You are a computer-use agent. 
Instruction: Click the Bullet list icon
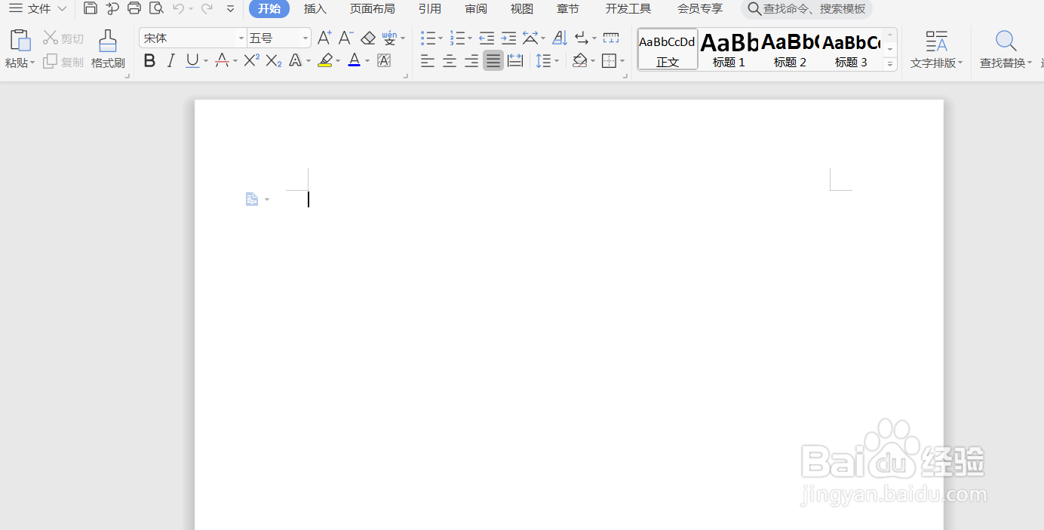click(428, 38)
